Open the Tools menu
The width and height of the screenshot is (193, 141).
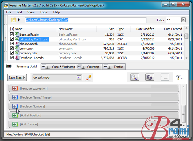[x=44, y=12]
